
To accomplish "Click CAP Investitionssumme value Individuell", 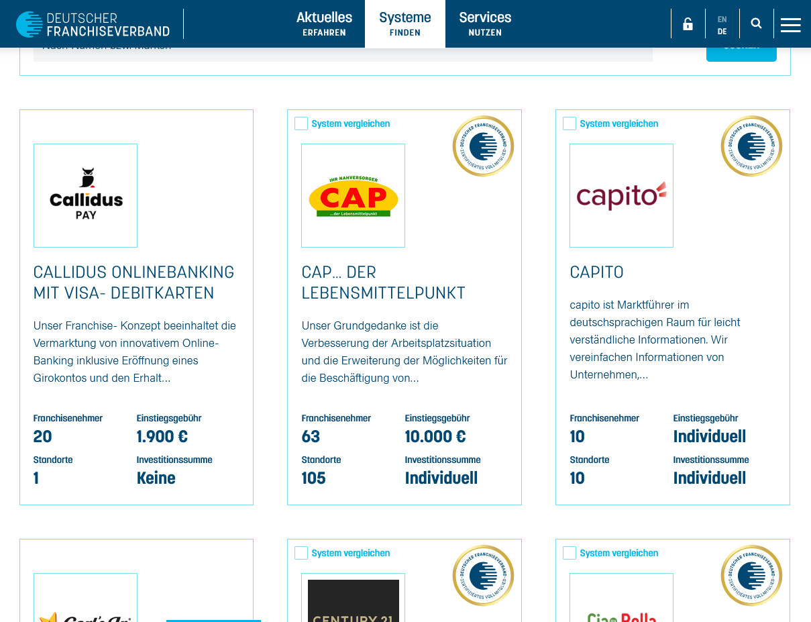I will point(441,478).
